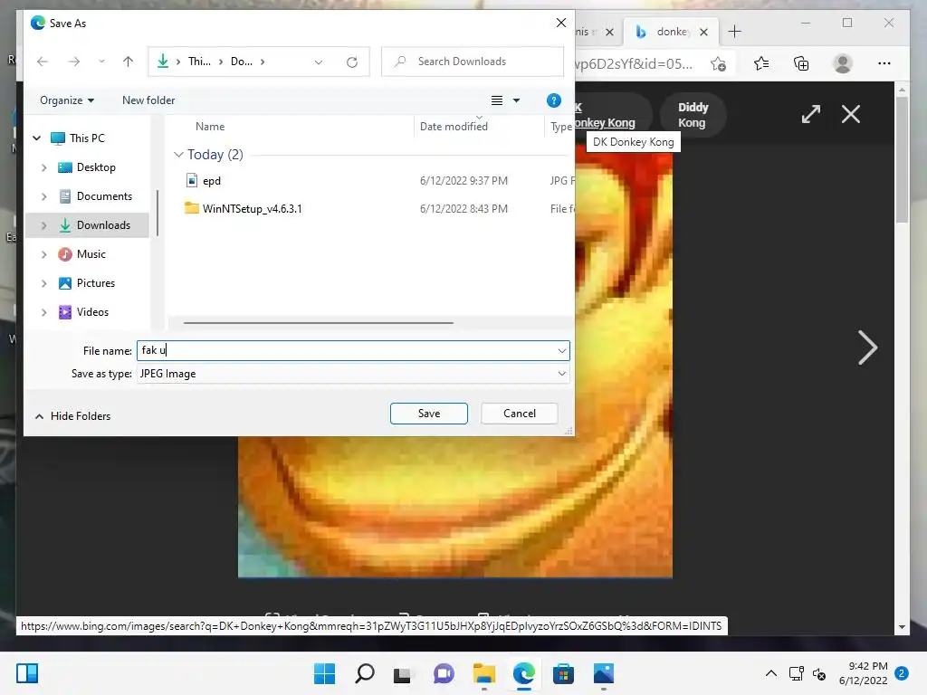Open Widgets panel on taskbar
This screenshot has height=695, width=927.
click(x=27, y=673)
